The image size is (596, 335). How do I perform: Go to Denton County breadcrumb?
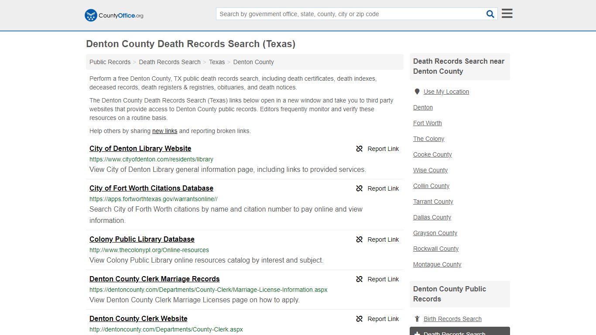tap(253, 62)
